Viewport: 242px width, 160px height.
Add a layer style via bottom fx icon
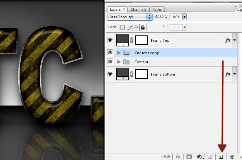click(x=178, y=157)
